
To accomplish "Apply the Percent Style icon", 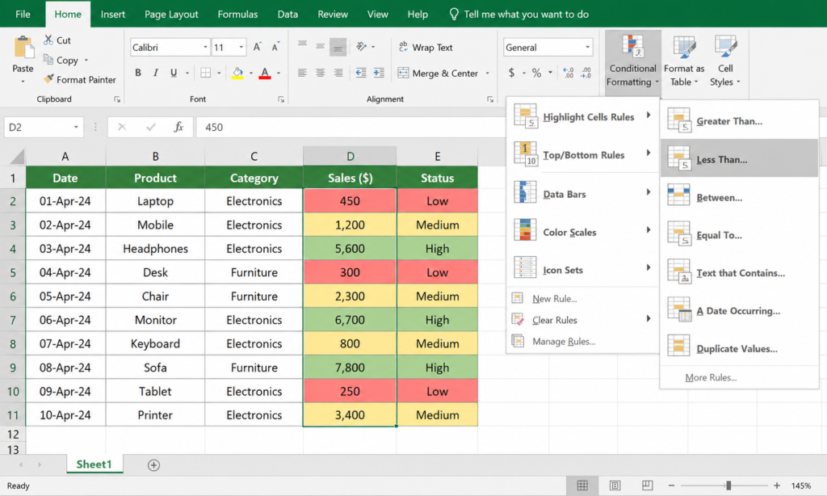I will click(x=536, y=73).
